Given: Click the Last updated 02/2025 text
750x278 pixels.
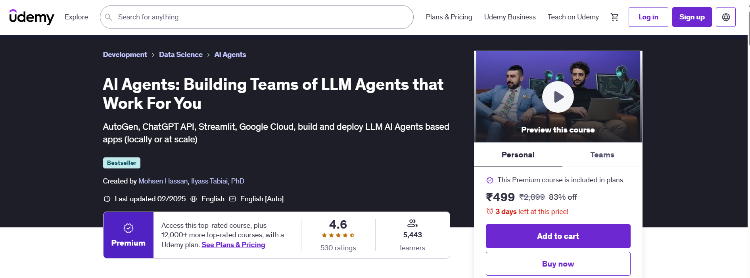Looking at the screenshot, I should click(x=150, y=199).
